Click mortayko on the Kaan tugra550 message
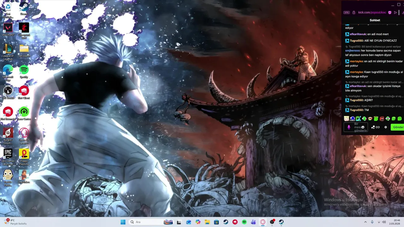 tap(356, 72)
